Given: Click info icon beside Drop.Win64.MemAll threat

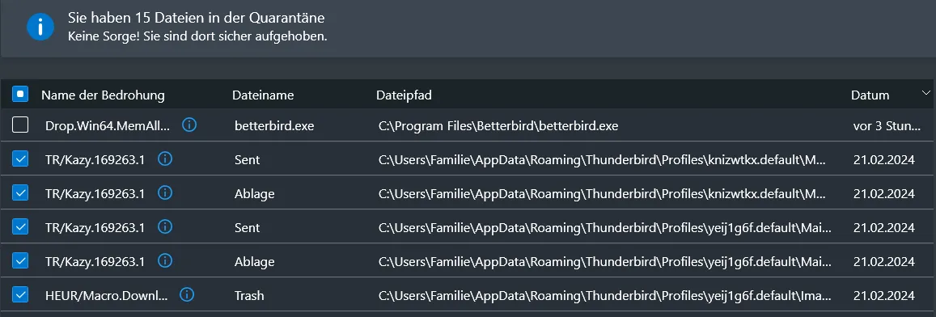Looking at the screenshot, I should coord(189,125).
